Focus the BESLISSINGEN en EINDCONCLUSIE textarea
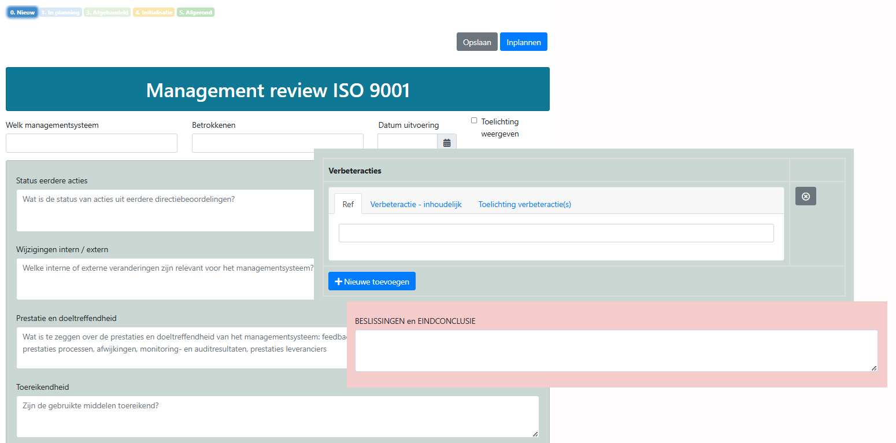This screenshot has height=443, width=896. tap(616, 350)
